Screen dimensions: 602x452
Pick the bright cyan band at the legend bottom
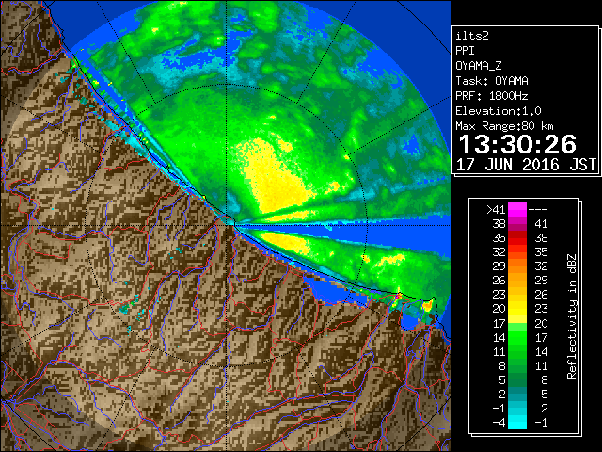pyautogui.click(x=517, y=422)
